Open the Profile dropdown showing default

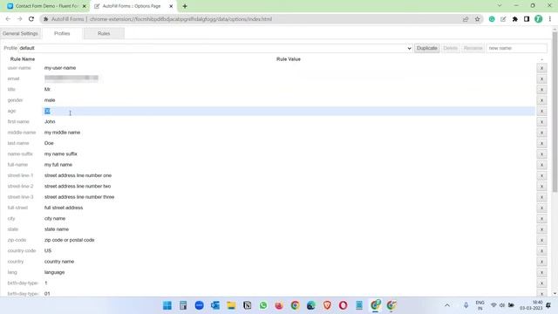[x=215, y=48]
